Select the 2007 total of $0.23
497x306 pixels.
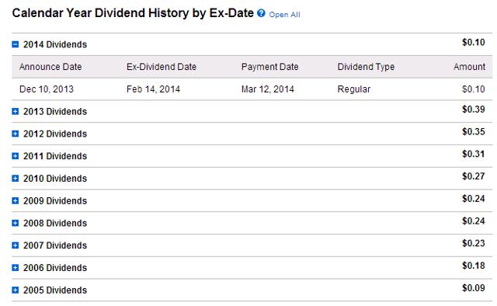473,243
